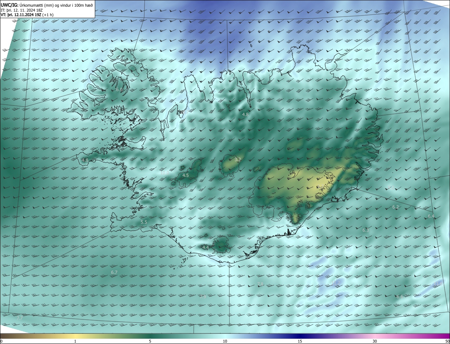Click the 5.5 value on the southwest peninsula

[144, 222]
